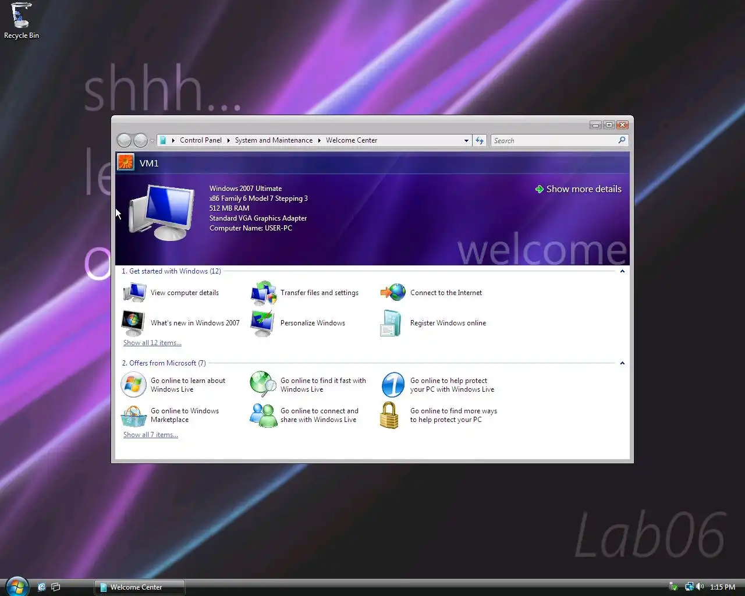The image size is (745, 596).
Task: Click the learn about Windows Live flag icon
Action: point(133,385)
